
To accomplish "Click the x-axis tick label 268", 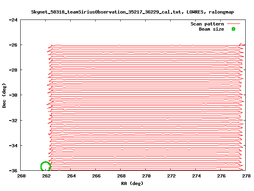I will 121,176.
